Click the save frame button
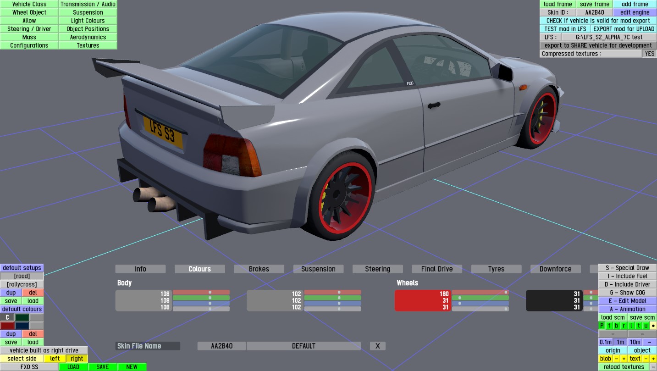The width and height of the screenshot is (657, 371). (595, 4)
